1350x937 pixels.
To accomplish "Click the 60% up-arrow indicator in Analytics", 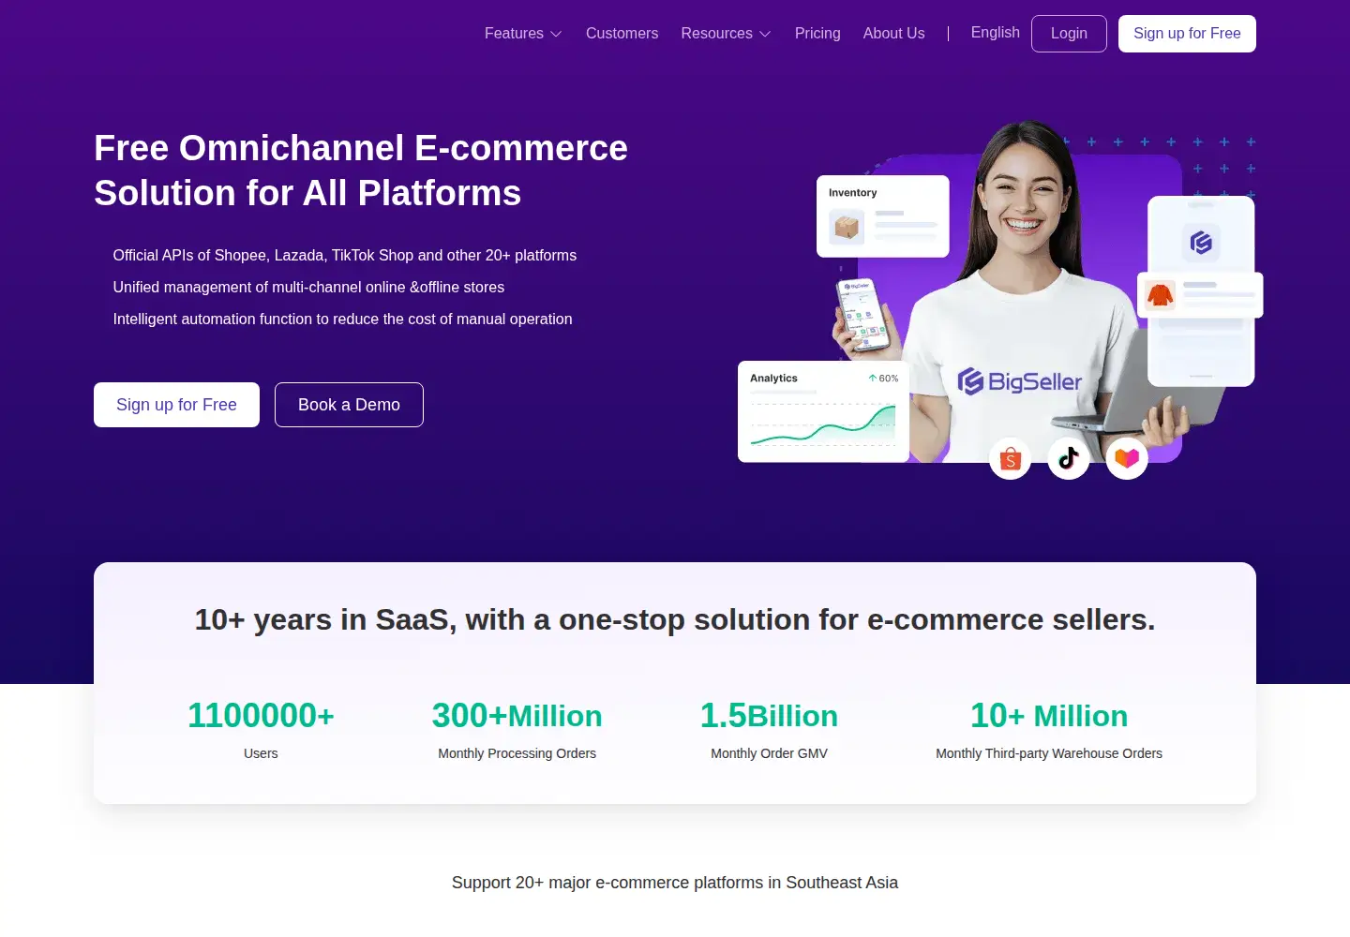I will point(883,379).
